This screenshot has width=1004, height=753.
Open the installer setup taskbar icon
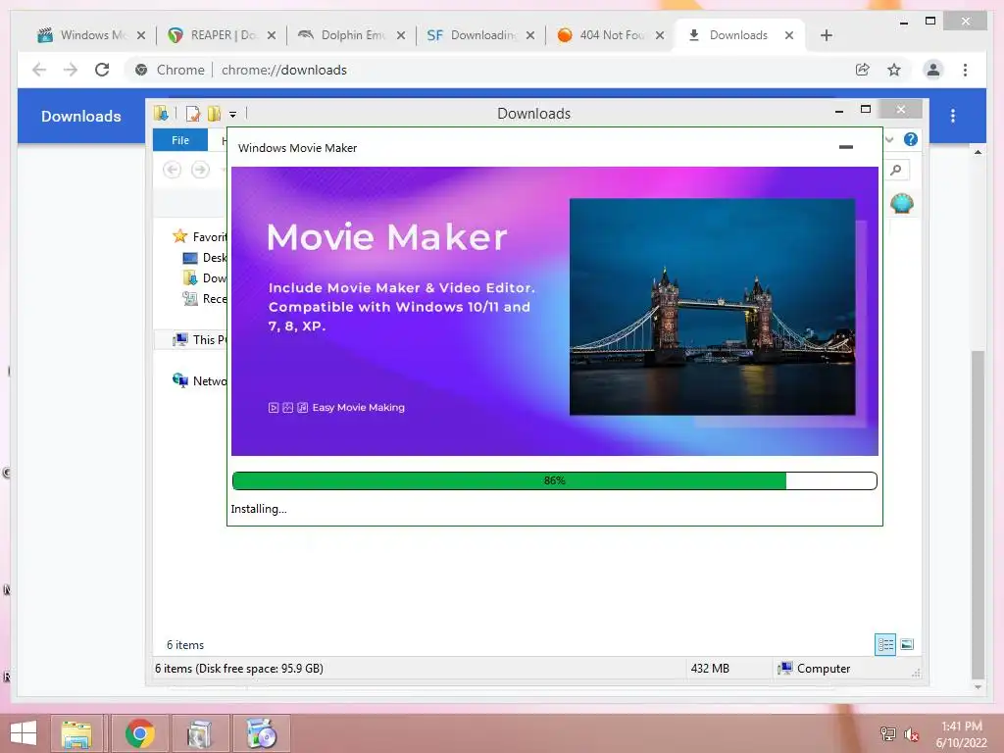(200, 733)
